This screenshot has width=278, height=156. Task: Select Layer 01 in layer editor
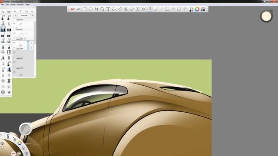coord(23,55)
